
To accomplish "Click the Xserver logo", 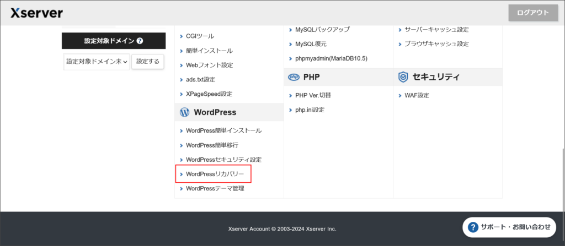I will pyautogui.click(x=36, y=13).
